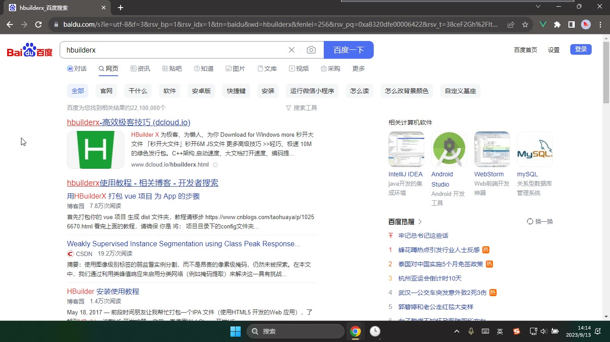Click the Chrome three-dot menu
610x342 pixels.
coord(600,24)
